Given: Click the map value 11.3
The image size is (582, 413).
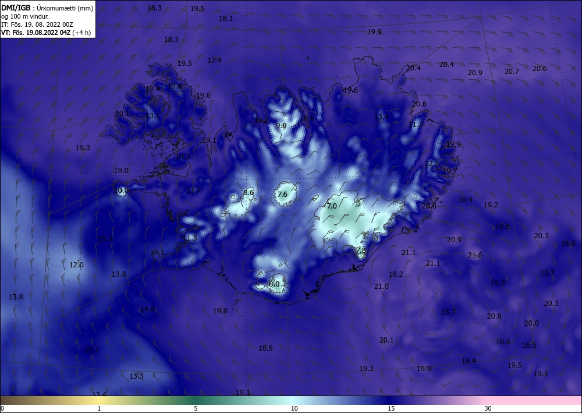Looking at the screenshot, I should tap(190, 238).
